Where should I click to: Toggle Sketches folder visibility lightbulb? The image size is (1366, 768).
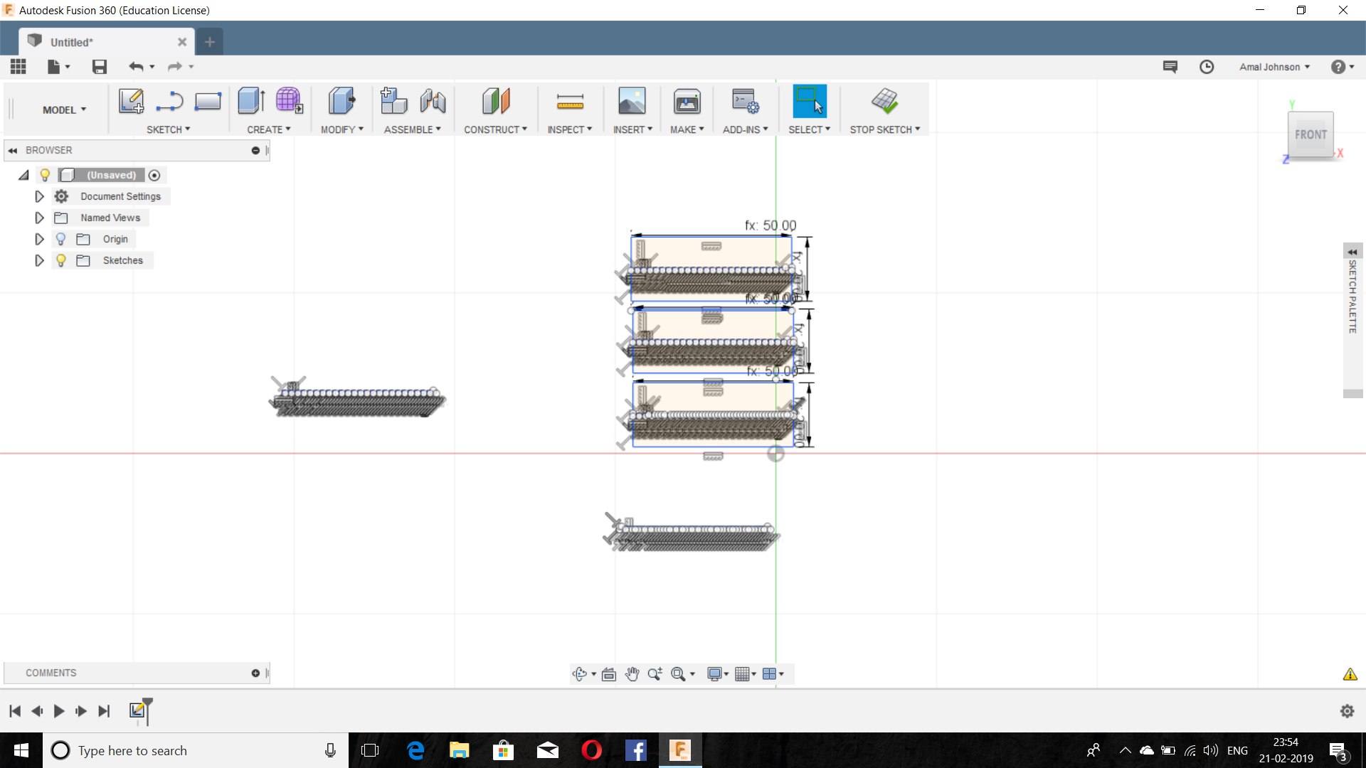point(61,260)
